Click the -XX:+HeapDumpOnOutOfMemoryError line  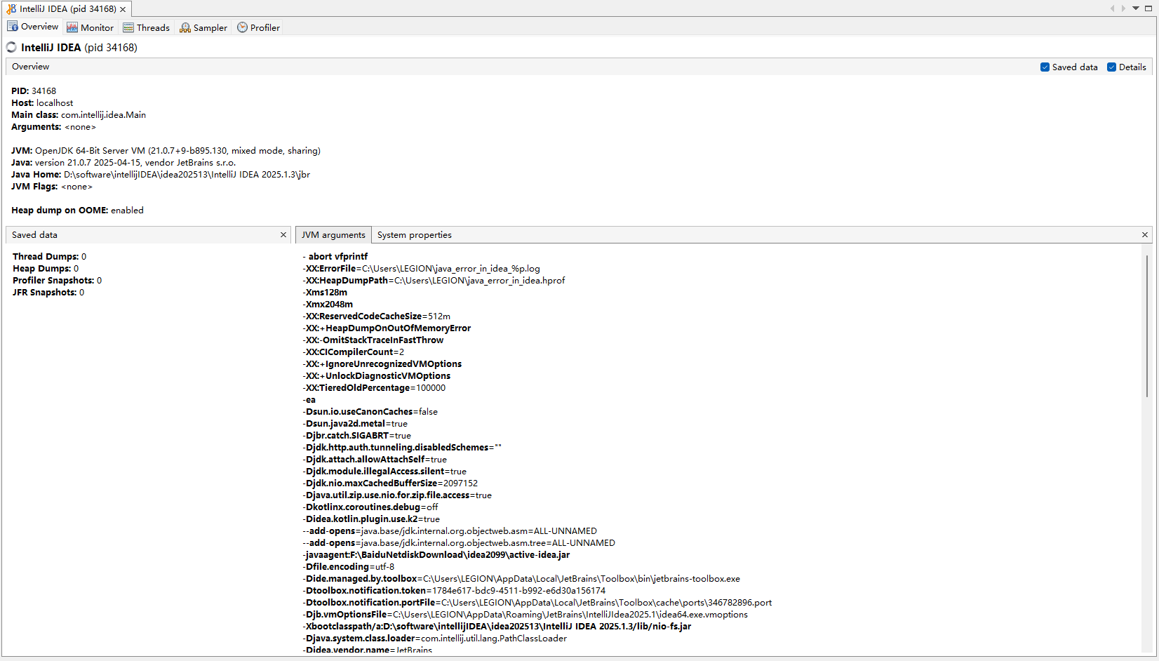pyautogui.click(x=387, y=328)
